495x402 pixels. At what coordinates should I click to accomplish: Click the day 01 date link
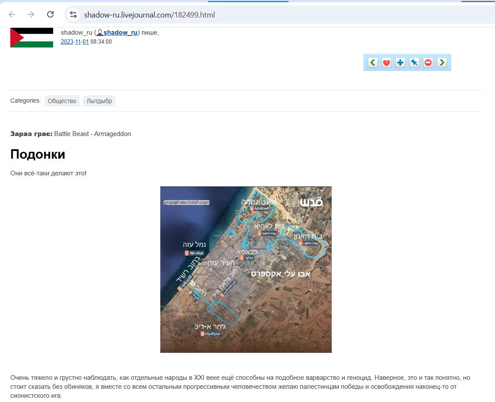point(86,42)
